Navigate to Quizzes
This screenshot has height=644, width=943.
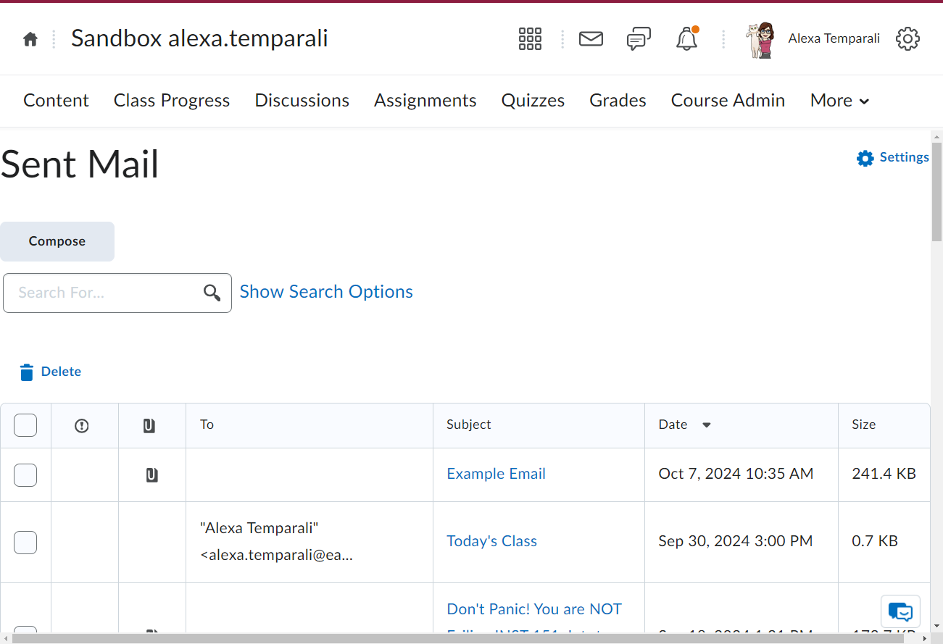coord(533,101)
